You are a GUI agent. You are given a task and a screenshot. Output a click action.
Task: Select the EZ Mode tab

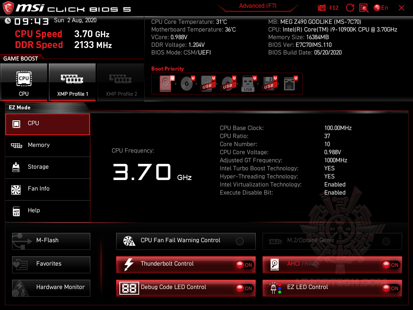pos(19,107)
